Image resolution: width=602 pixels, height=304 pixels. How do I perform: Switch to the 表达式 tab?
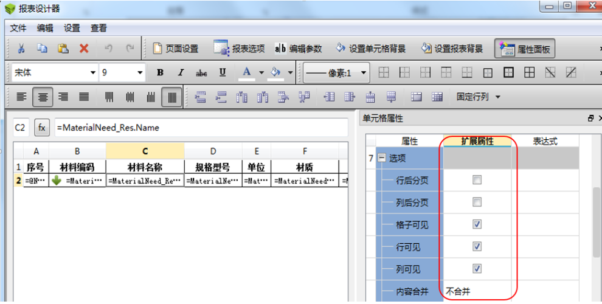[545, 141]
